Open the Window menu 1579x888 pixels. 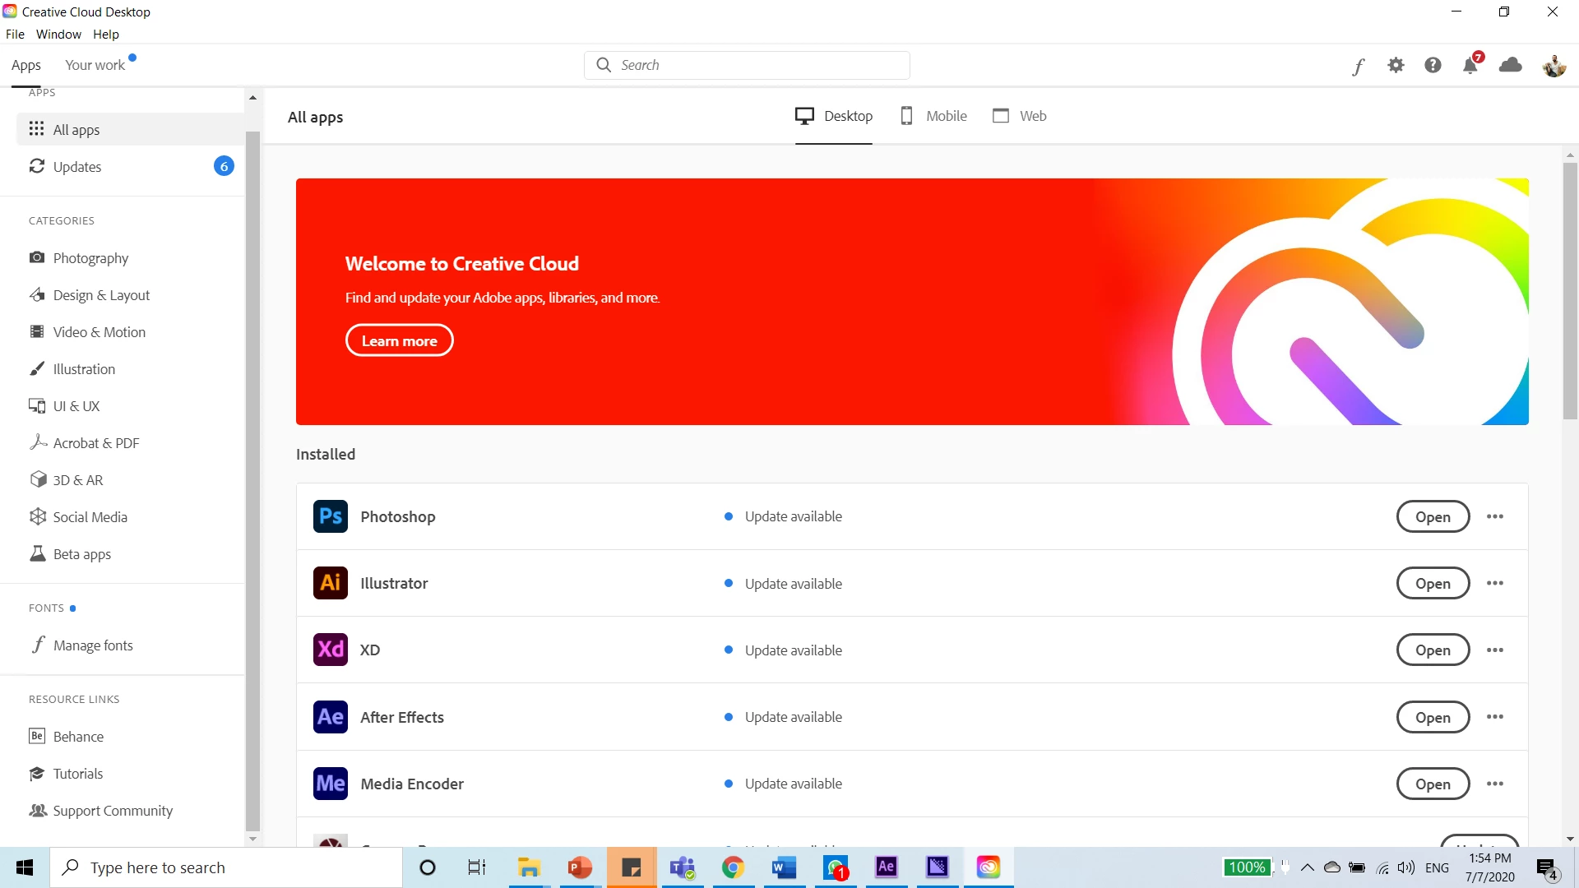pyautogui.click(x=58, y=35)
